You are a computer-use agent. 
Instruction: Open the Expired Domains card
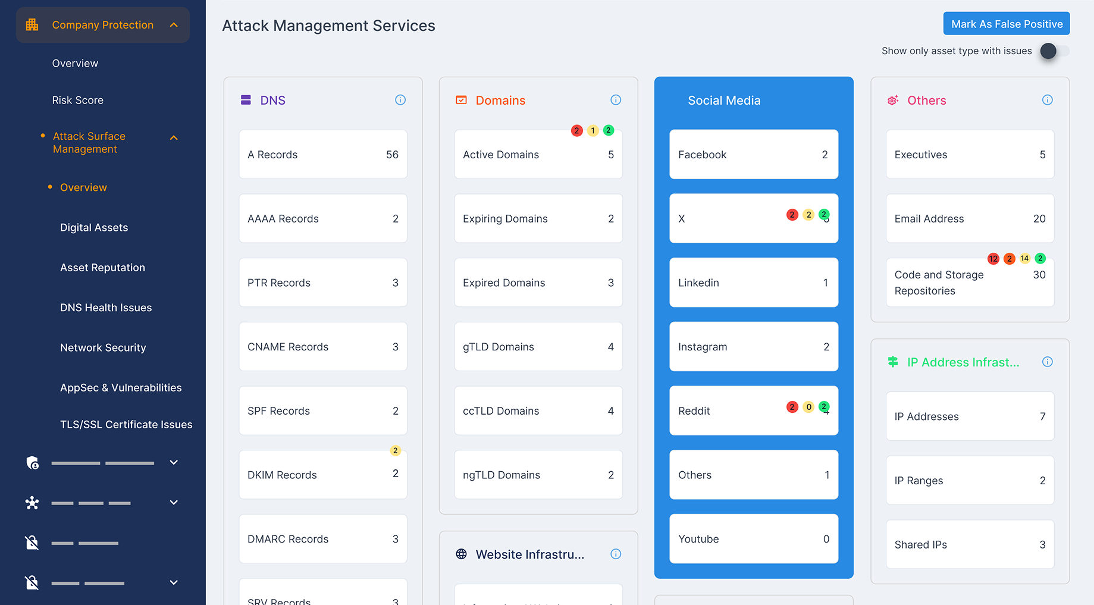[538, 283]
